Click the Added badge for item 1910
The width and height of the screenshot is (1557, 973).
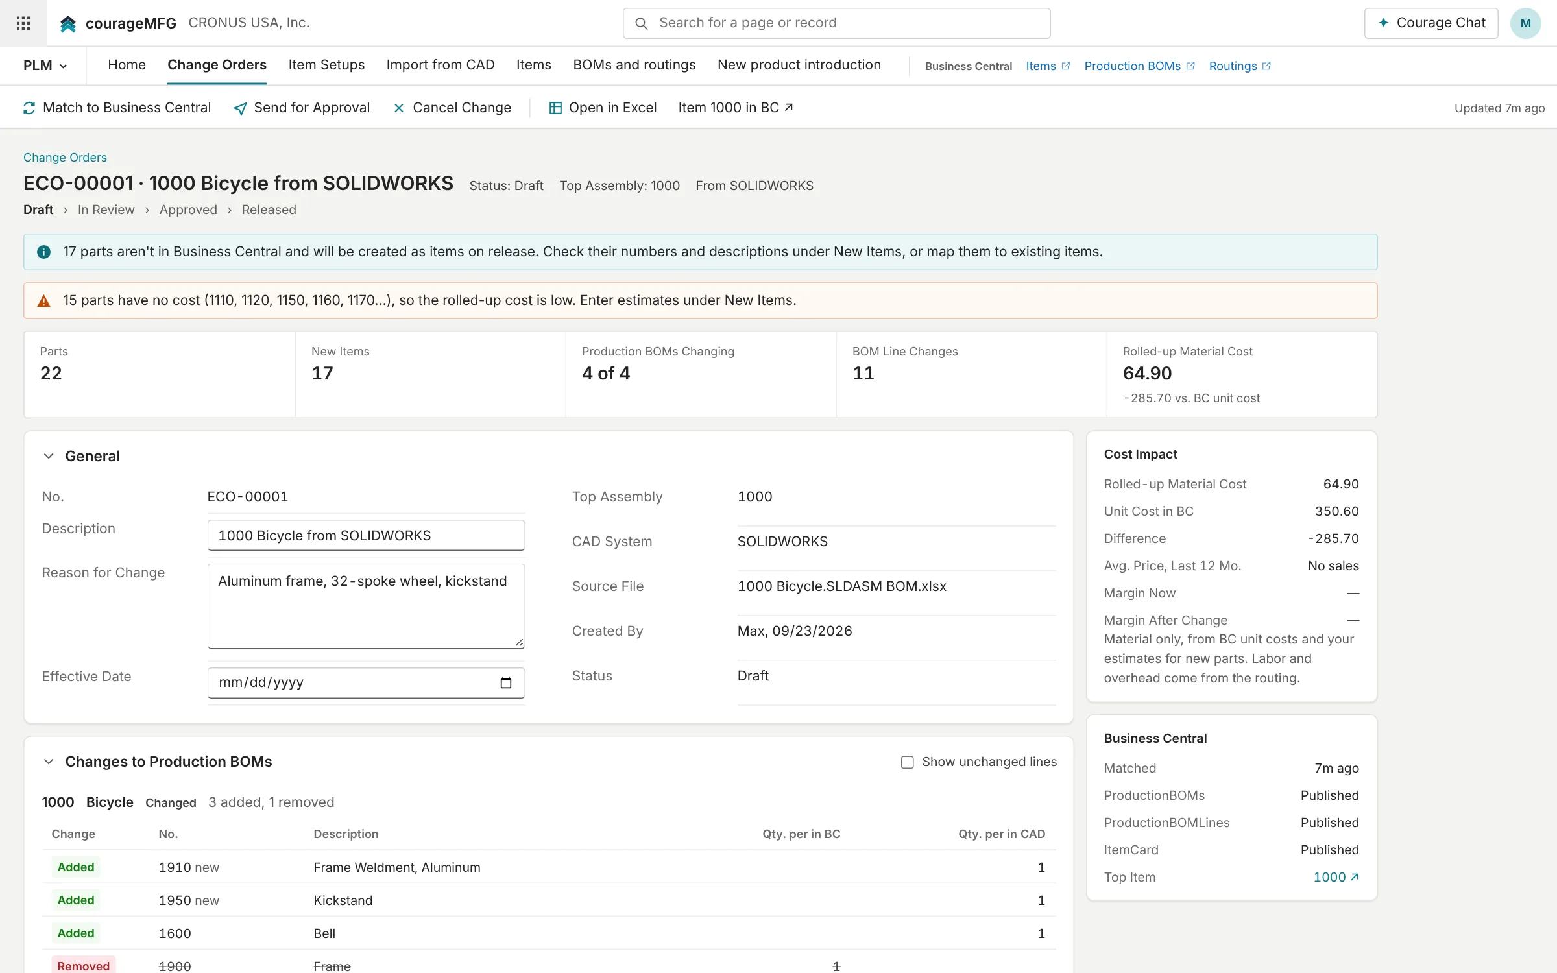(x=76, y=867)
